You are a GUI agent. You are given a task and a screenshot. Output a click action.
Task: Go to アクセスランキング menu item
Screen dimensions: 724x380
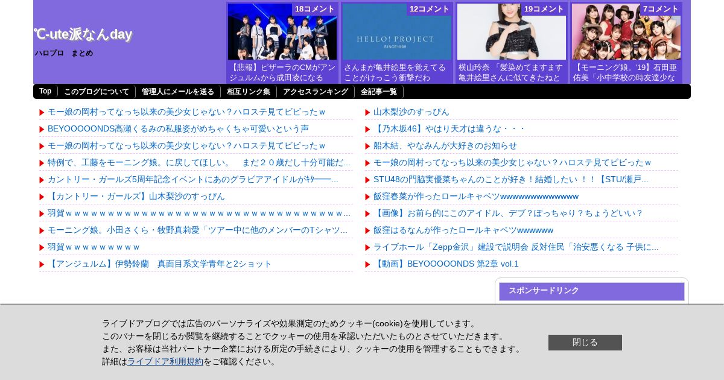click(316, 92)
